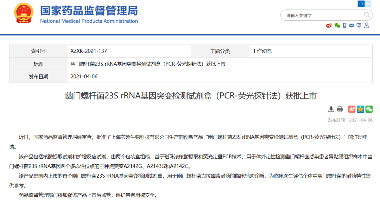Open the Weibo icon under search bar
This screenshot has width=380, height=204.
pos(329,26)
